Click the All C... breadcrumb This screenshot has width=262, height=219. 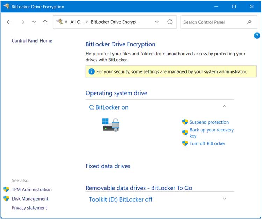pyautogui.click(x=77, y=22)
